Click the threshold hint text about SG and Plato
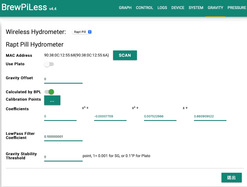 click(116, 156)
